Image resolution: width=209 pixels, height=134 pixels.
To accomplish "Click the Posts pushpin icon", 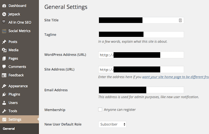I will click(4, 42).
